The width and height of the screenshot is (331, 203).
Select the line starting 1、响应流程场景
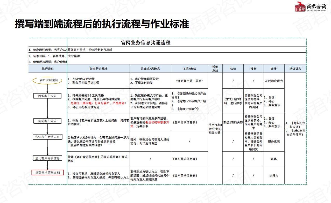point(70,50)
